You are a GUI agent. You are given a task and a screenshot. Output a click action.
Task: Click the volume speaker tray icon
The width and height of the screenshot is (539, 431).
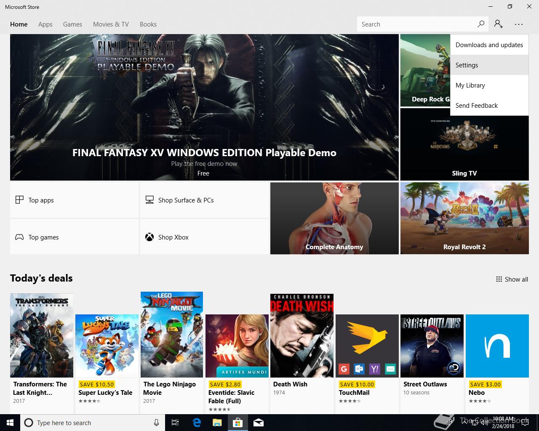(x=484, y=423)
